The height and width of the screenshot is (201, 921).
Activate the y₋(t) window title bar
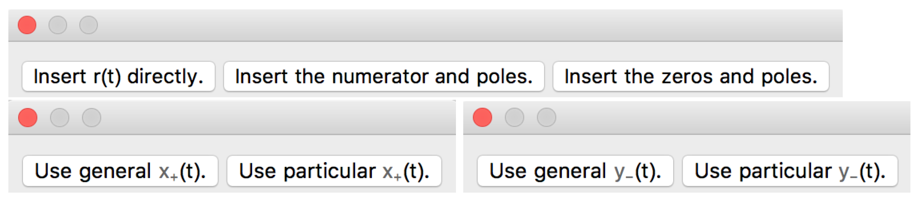[x=728, y=118]
